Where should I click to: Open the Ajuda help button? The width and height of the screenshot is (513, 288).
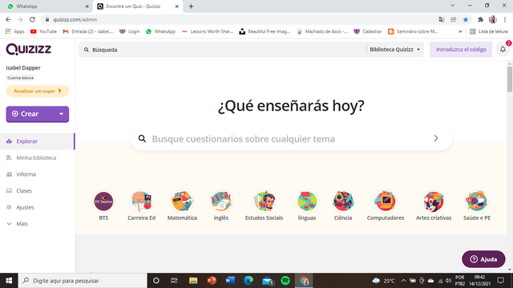click(483, 259)
